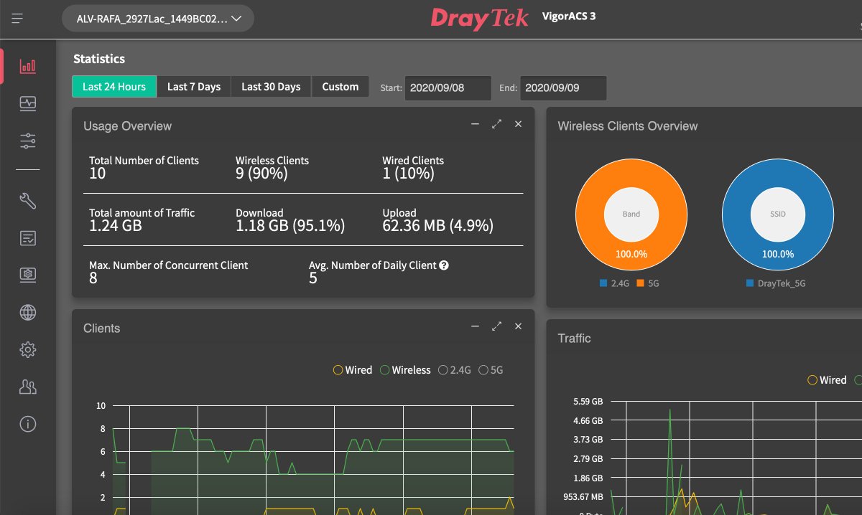Open the hamburger menu icon

18,18
